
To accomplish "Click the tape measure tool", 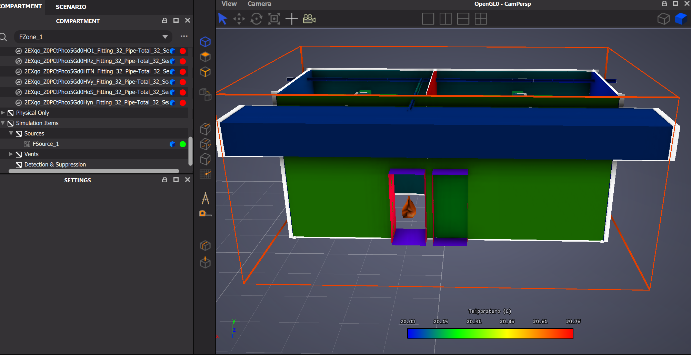I will pos(205,214).
